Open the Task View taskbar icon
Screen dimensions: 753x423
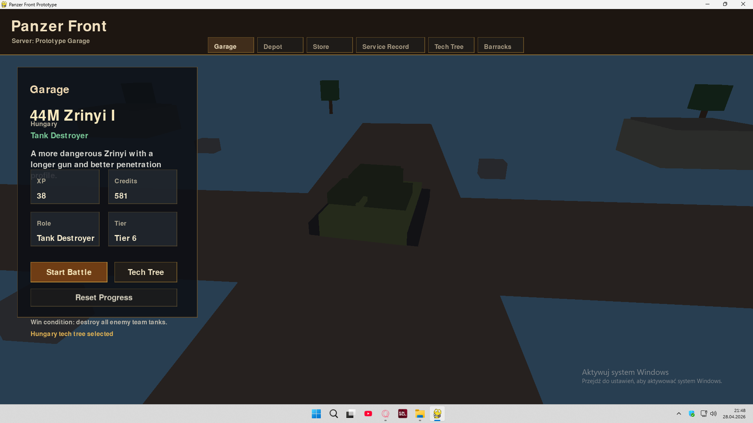(x=351, y=414)
